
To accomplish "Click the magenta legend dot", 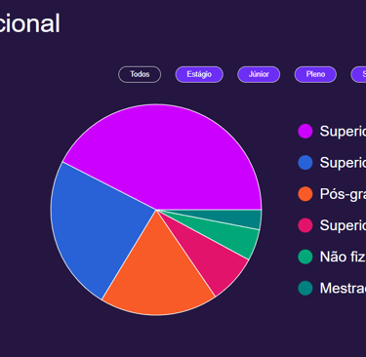I will pos(305,131).
